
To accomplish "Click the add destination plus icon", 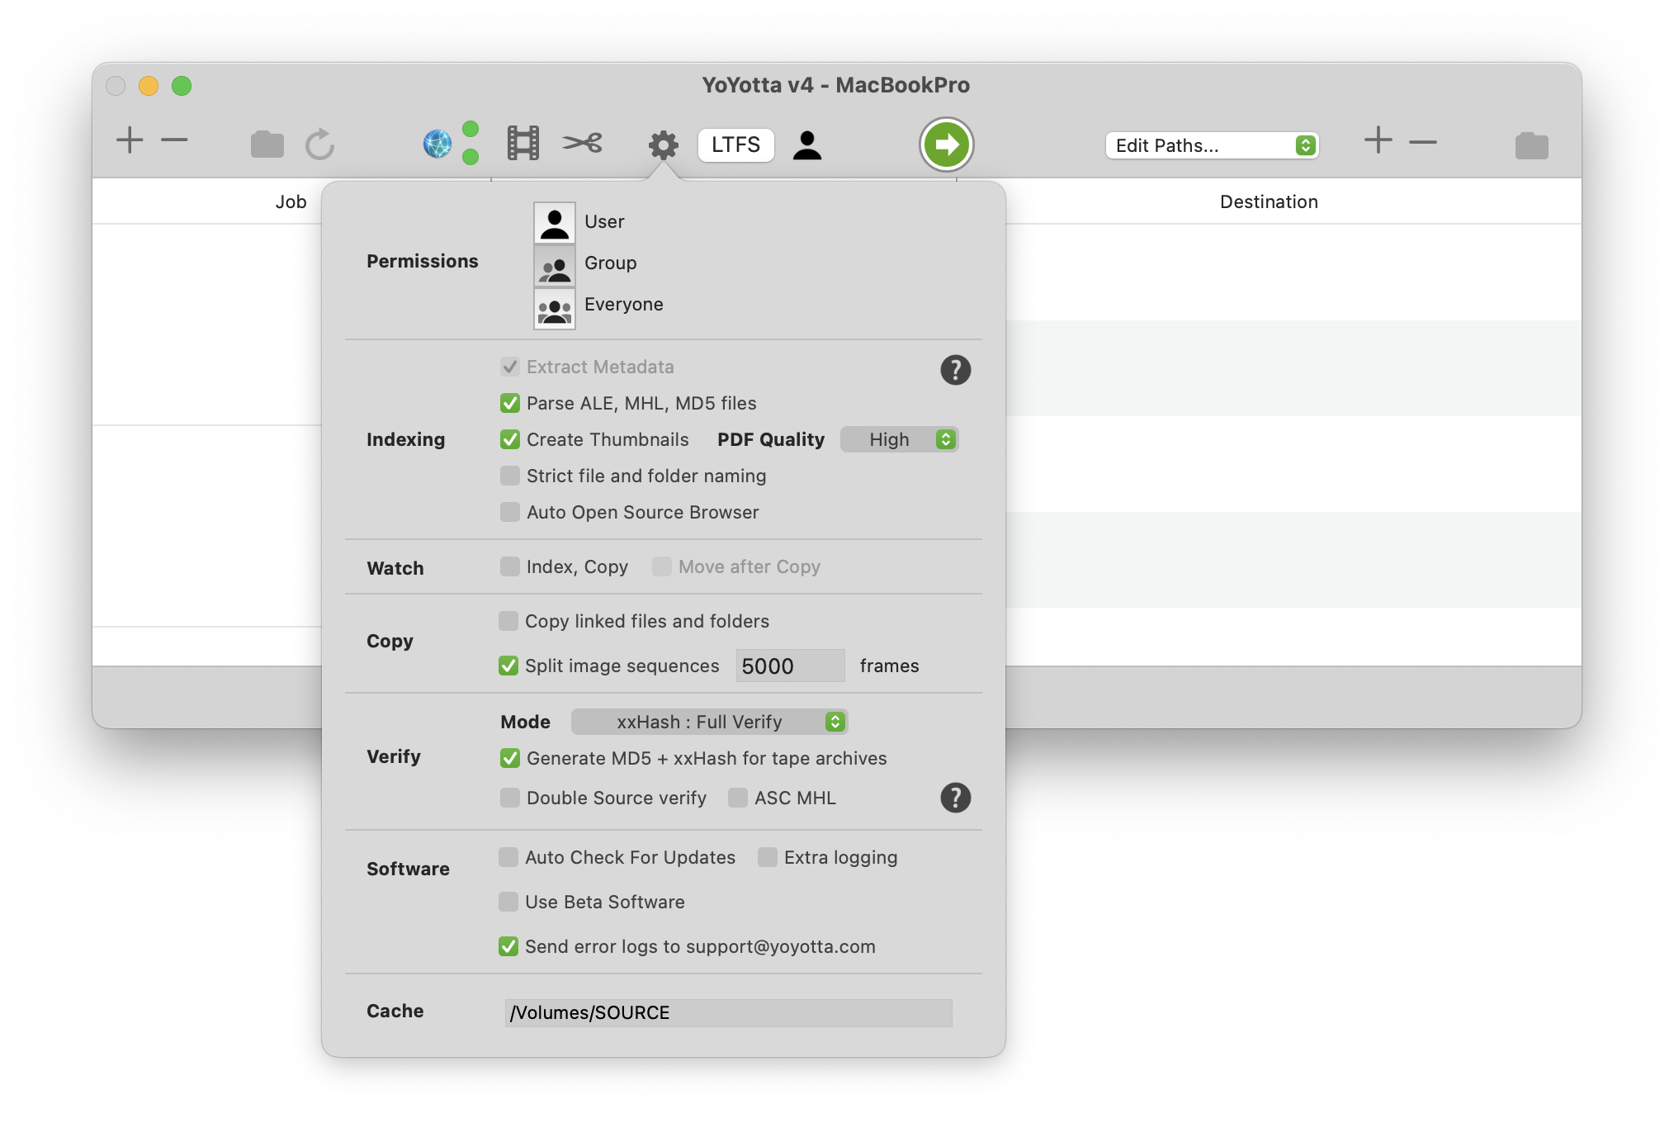I will [1378, 140].
